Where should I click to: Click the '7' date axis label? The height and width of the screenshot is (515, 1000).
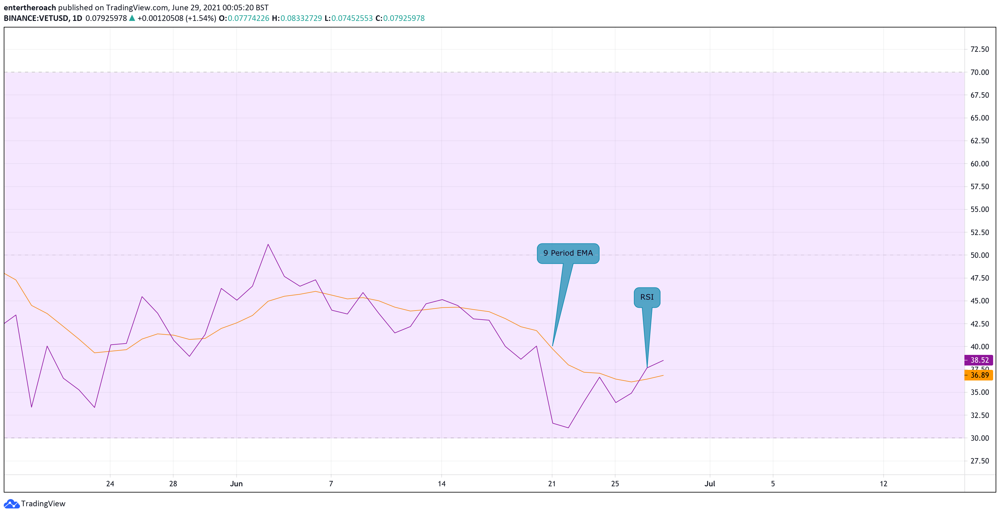coord(331,484)
